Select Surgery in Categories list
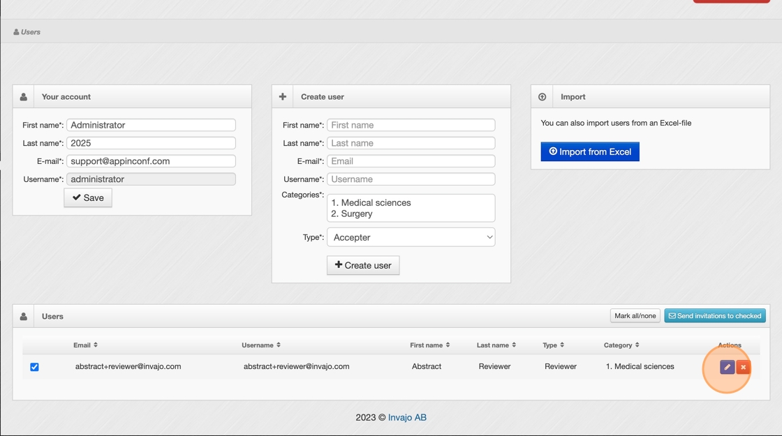The width and height of the screenshot is (782, 436). point(356,213)
